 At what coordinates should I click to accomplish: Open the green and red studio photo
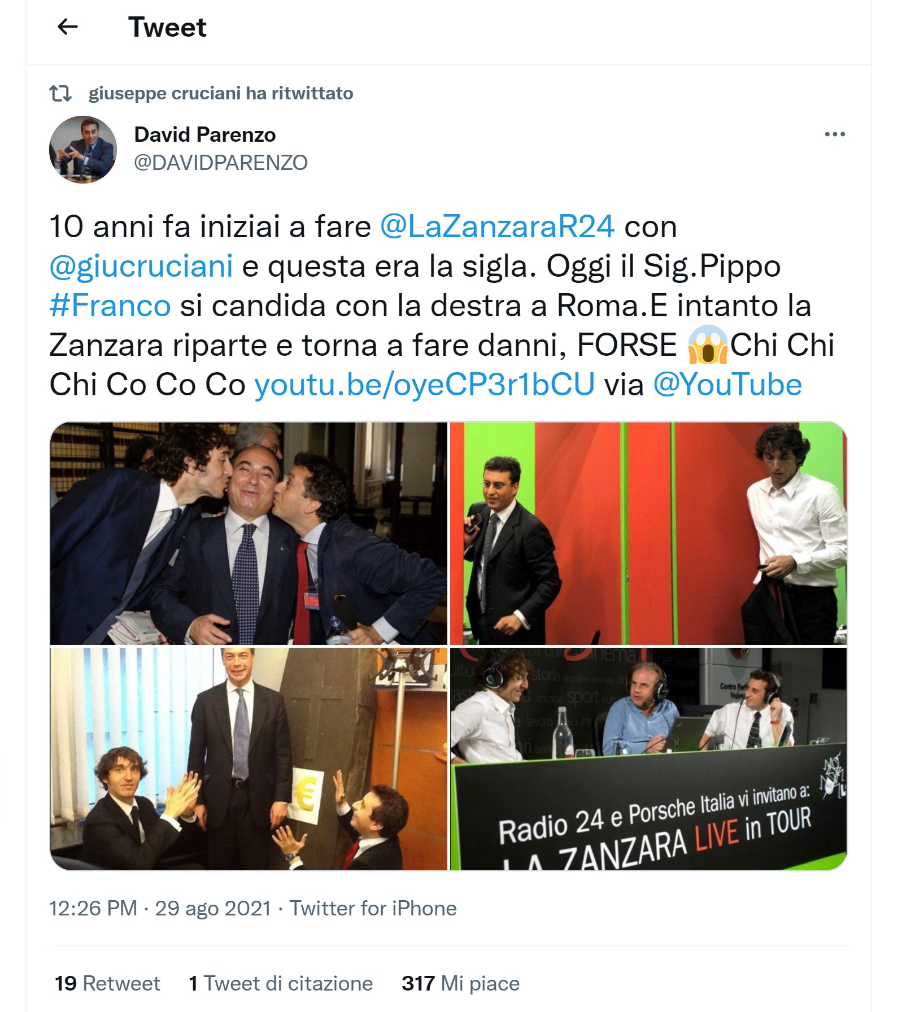648,533
